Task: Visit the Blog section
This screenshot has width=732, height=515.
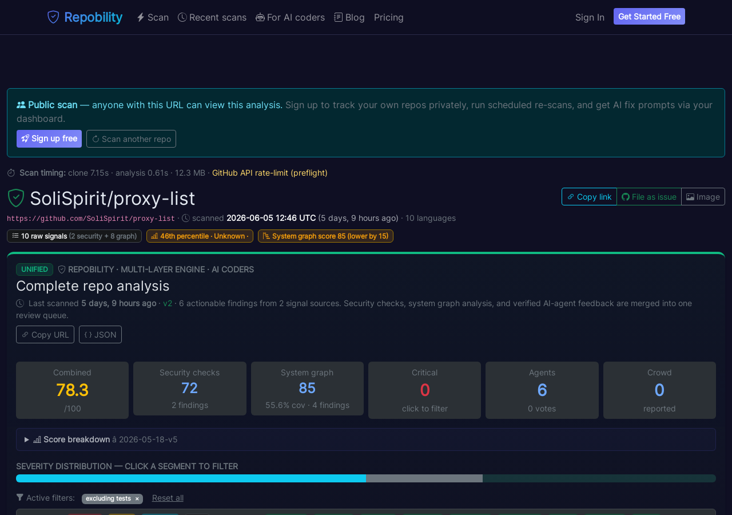Action: [349, 17]
